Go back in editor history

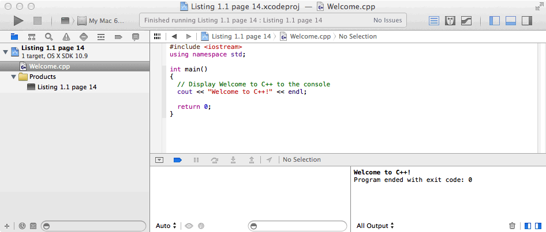pos(174,36)
